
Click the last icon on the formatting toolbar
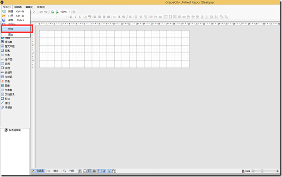(227, 17)
